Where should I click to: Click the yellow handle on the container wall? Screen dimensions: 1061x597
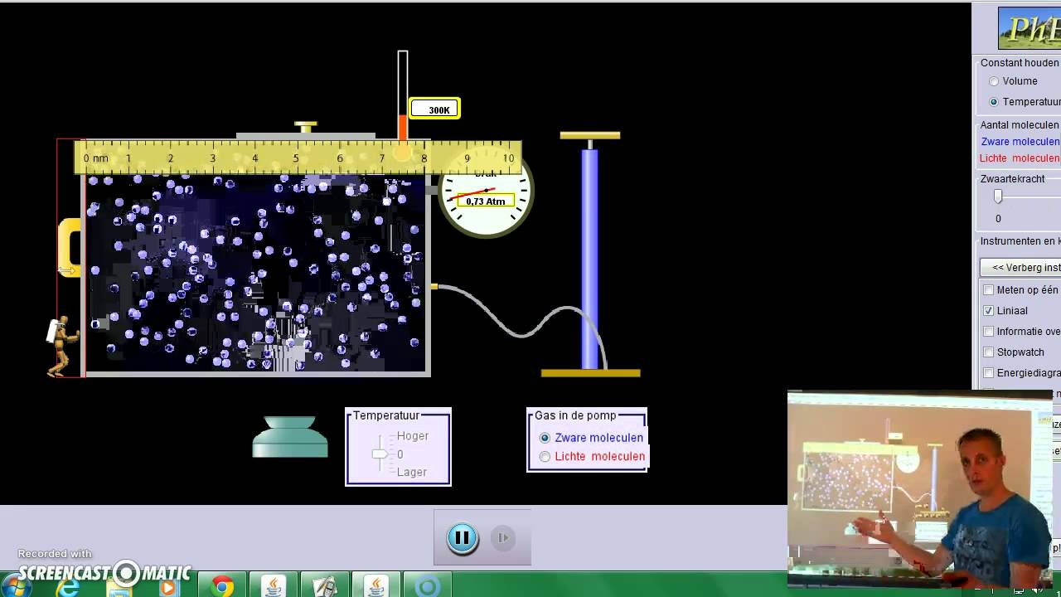coord(69,247)
